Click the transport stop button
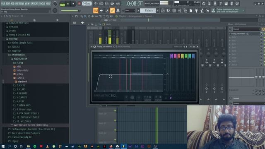The width and height of the screenshot is (265, 149). point(73,4)
